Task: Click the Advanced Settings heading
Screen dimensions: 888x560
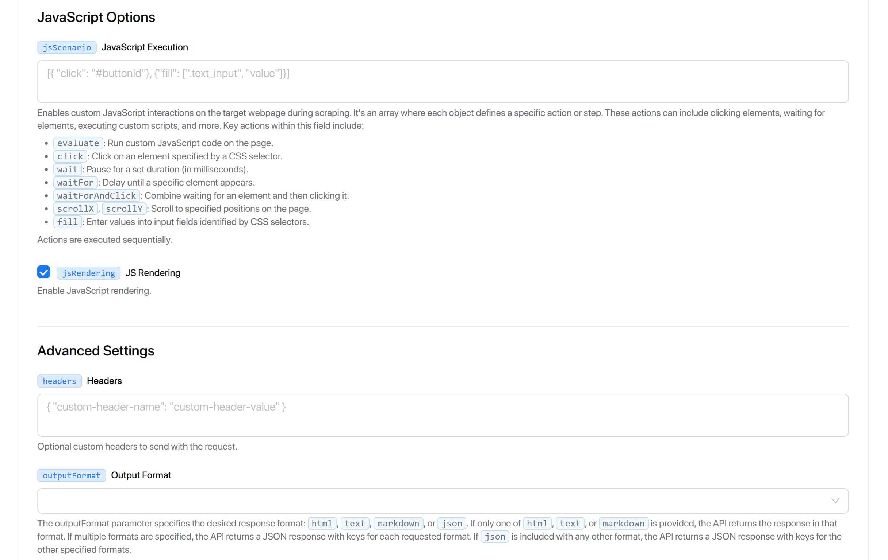Action: [96, 350]
